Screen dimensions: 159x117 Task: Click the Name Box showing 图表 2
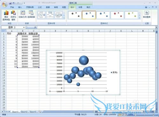click(12, 27)
